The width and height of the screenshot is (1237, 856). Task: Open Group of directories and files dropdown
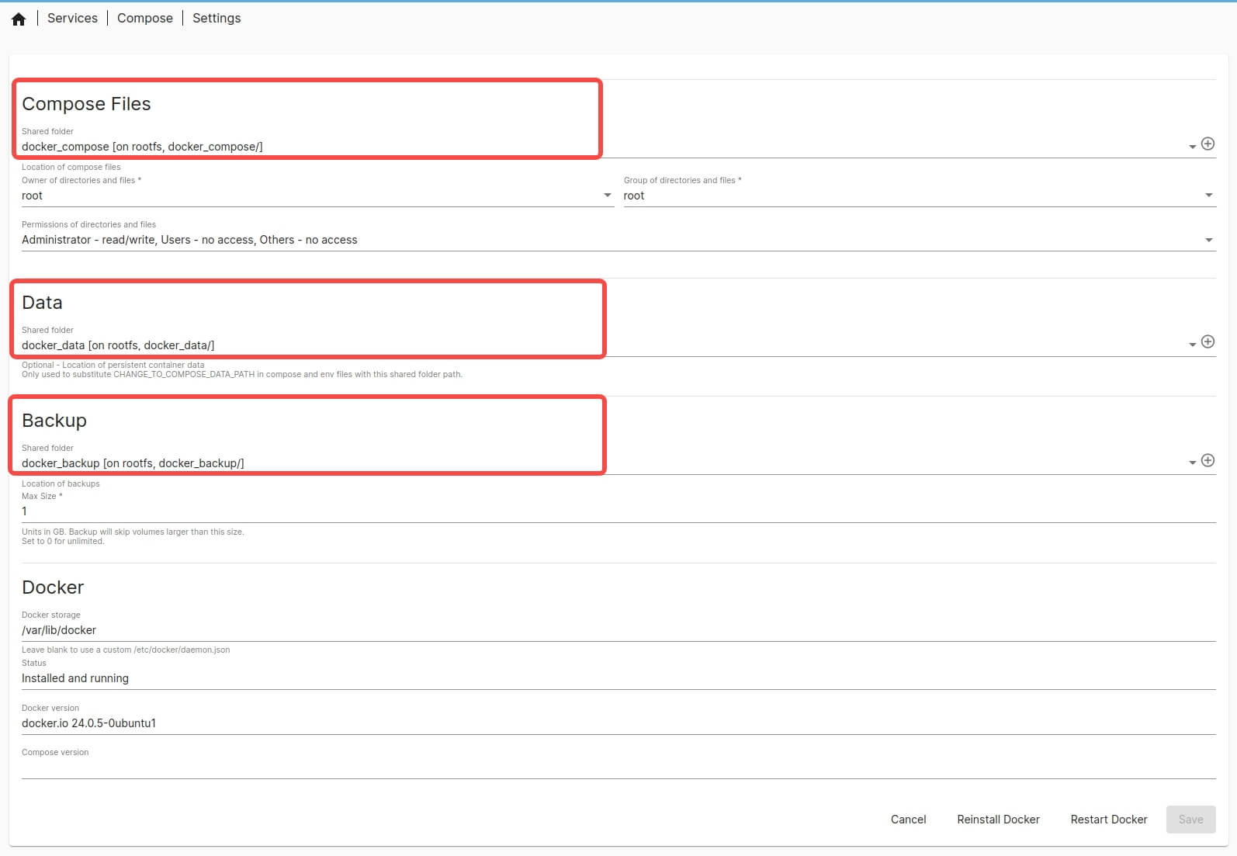click(1208, 196)
